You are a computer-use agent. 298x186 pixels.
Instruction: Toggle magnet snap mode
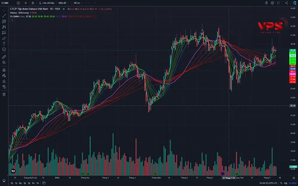pos(4,70)
